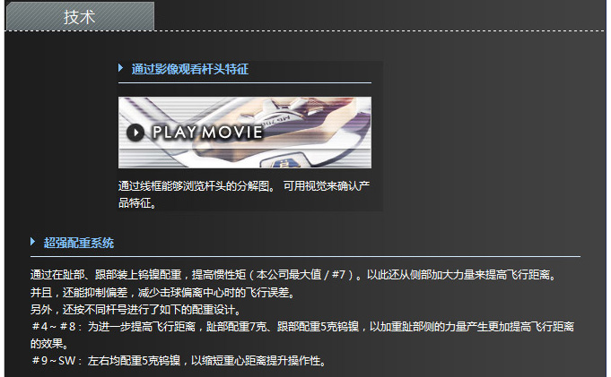Select the golf club head movie thumbnail

(245, 133)
